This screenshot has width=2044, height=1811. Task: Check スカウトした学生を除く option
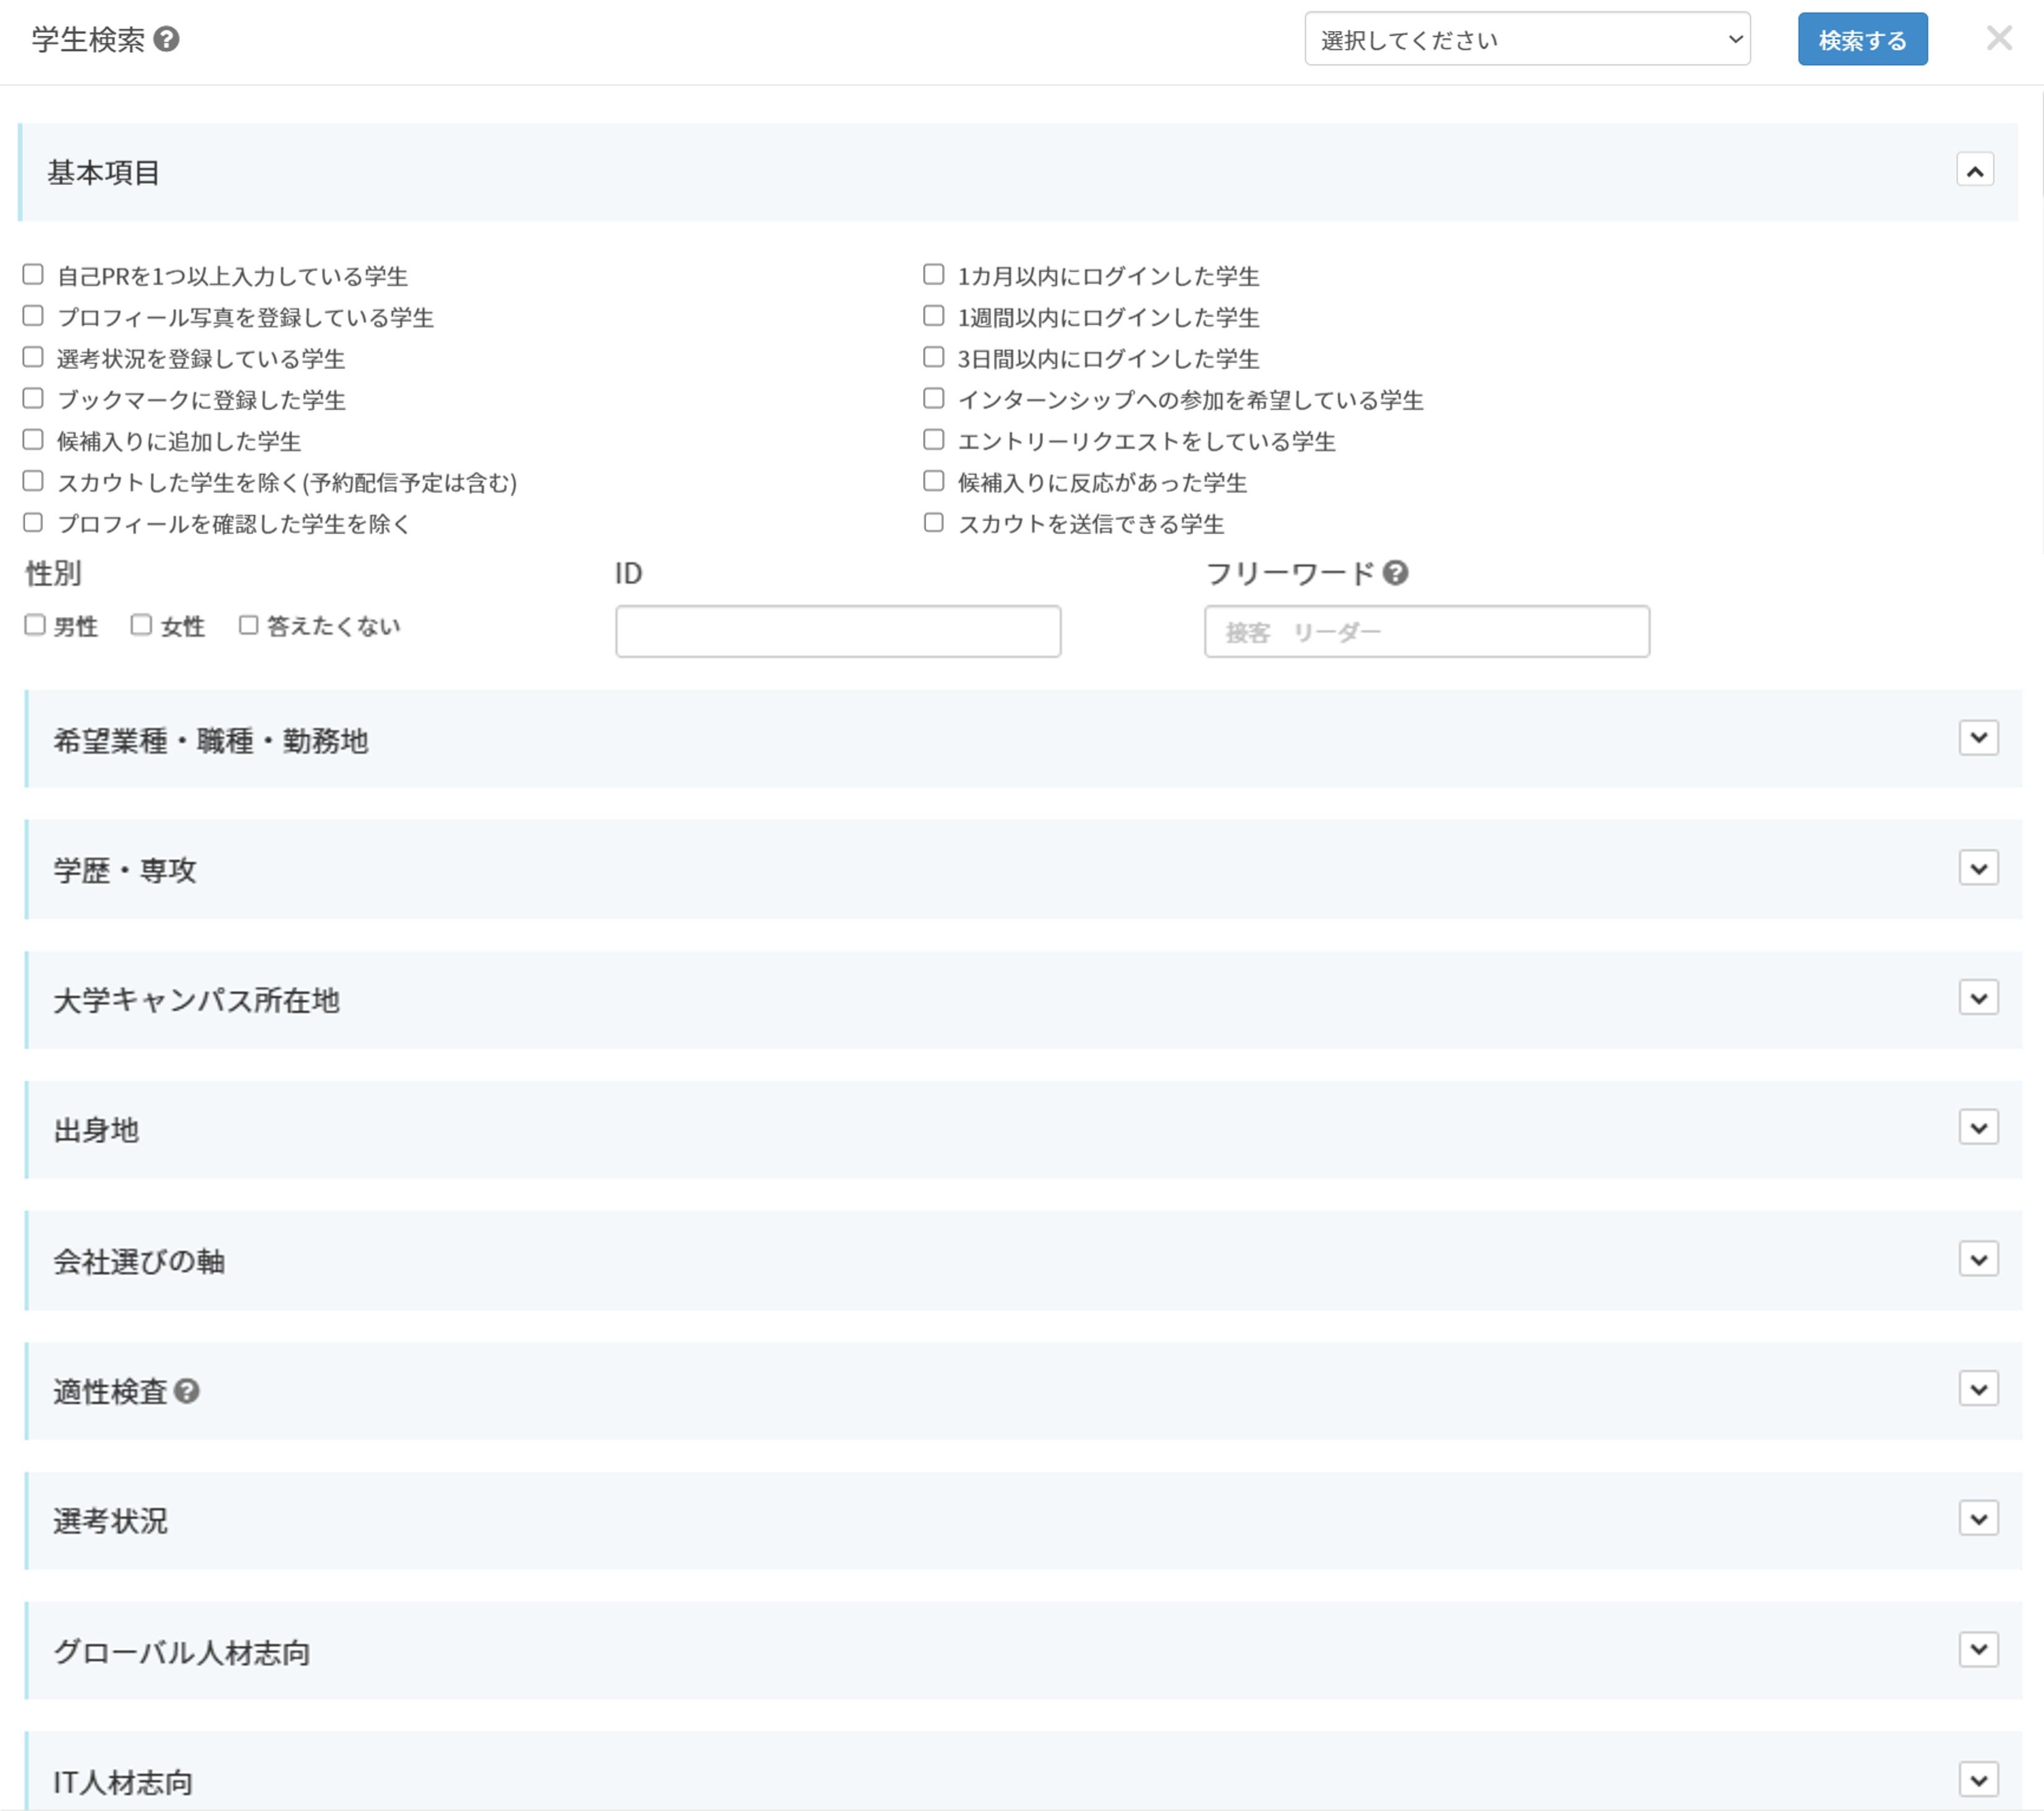(33, 481)
